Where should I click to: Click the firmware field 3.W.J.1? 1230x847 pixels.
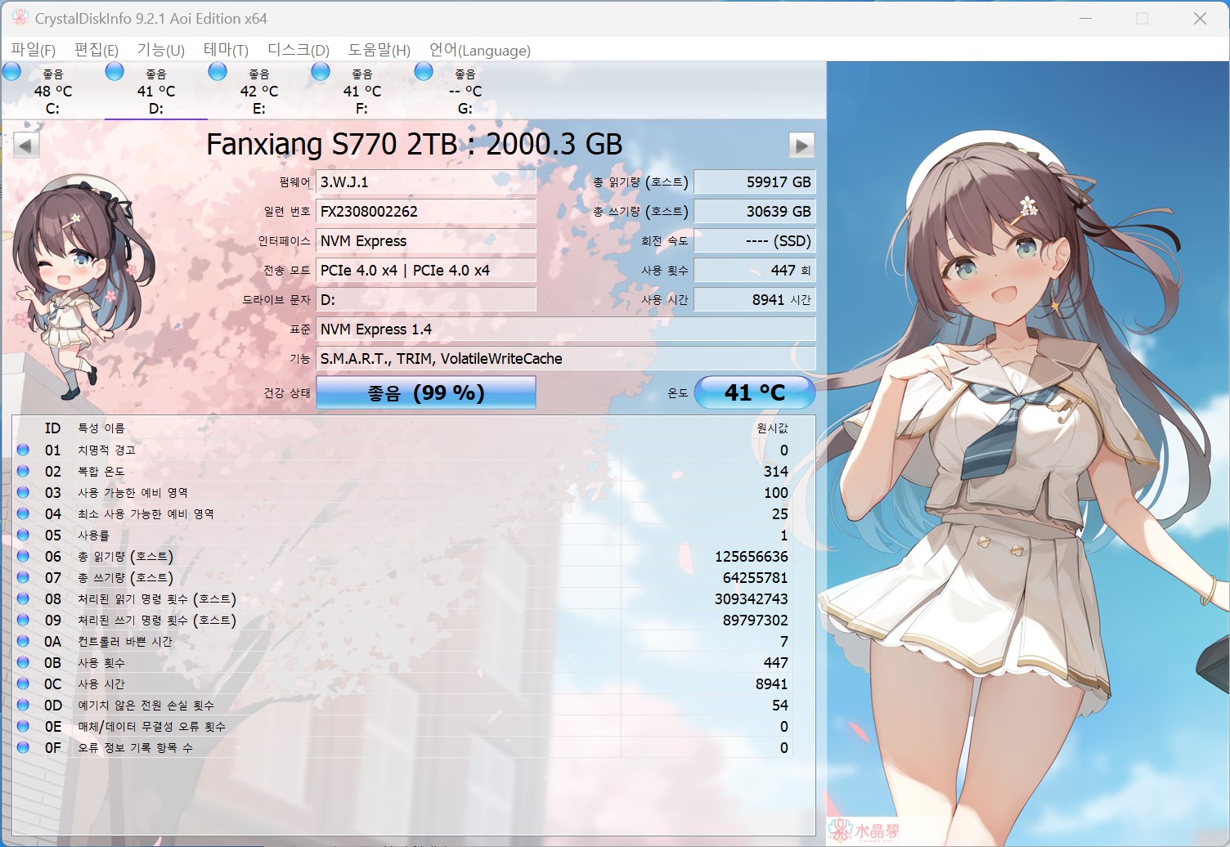coord(426,182)
